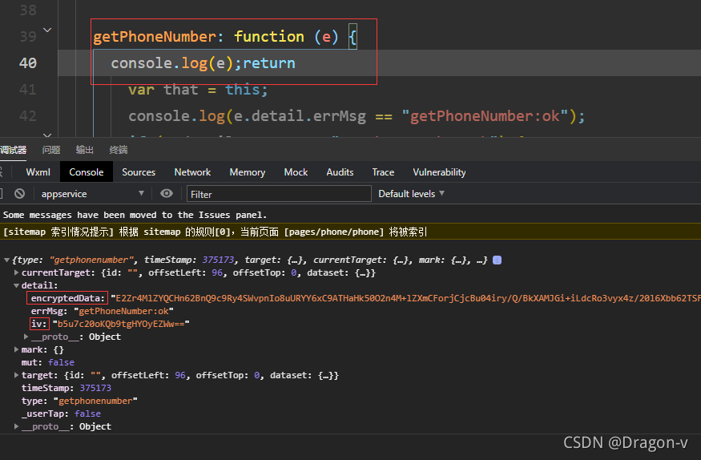Open the Default levels dropdown
Viewport: 701px width, 460px height.
[x=411, y=193]
